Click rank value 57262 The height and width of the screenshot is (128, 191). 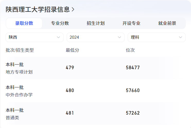133,113
